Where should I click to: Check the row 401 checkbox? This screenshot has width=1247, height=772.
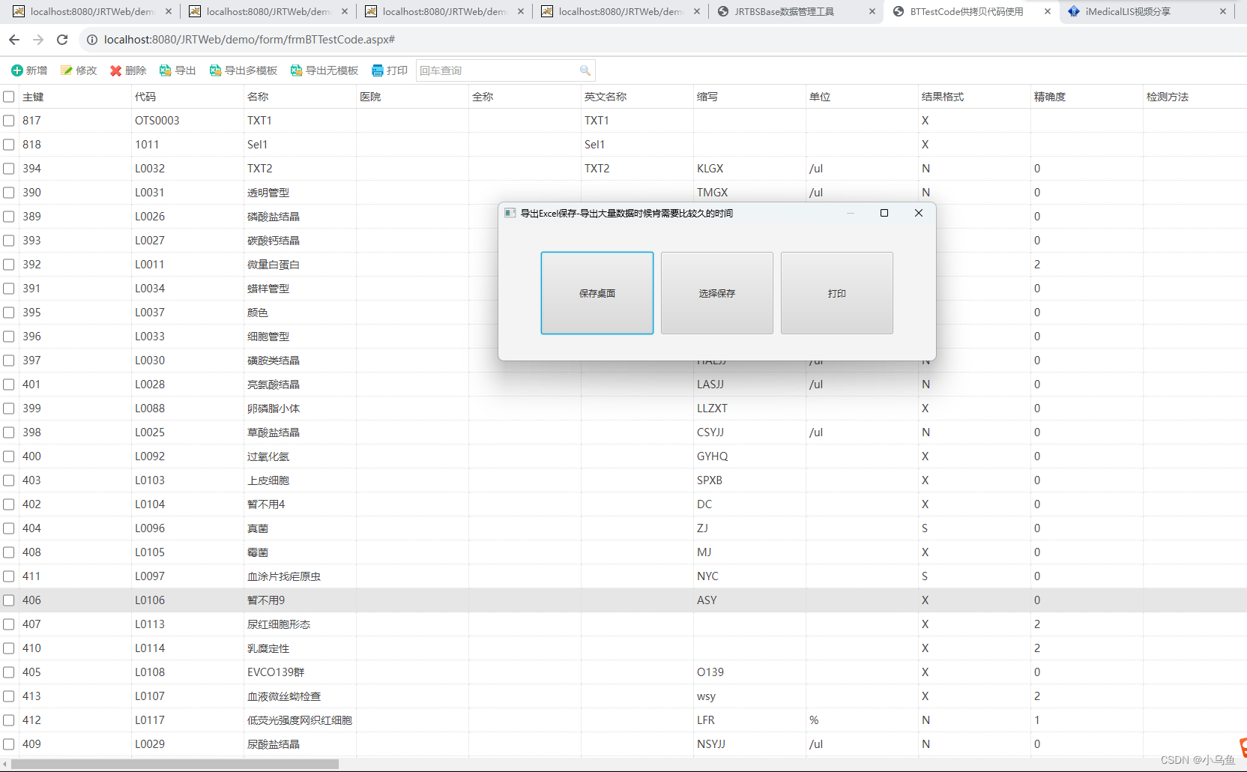[x=9, y=385]
